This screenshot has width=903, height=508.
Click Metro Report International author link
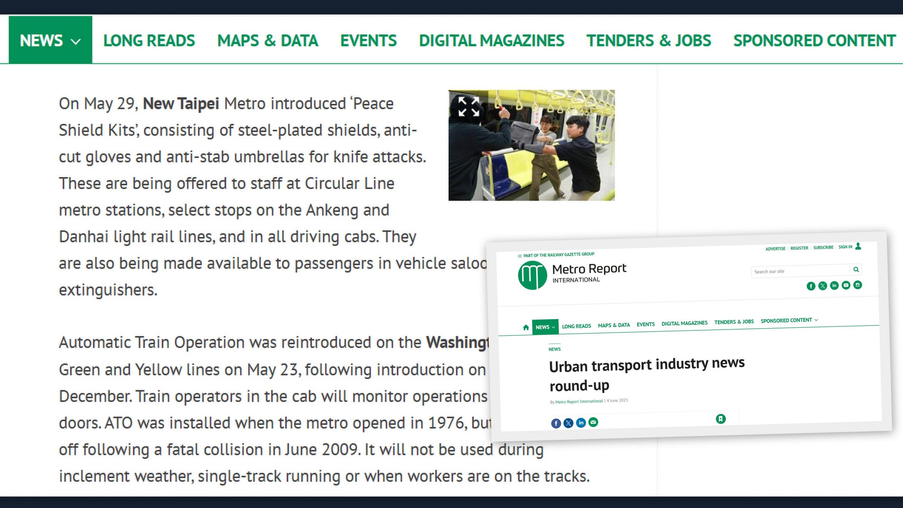[x=579, y=402]
